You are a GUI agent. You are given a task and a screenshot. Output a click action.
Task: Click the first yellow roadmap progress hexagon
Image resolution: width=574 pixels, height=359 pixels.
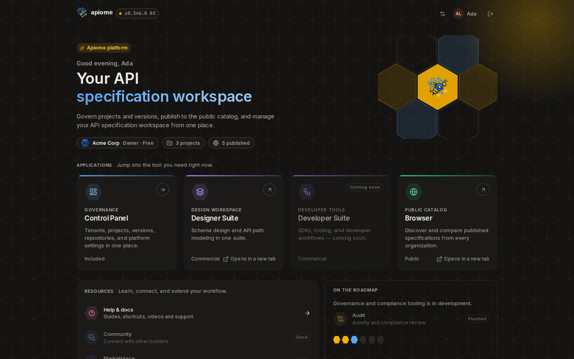point(337,340)
